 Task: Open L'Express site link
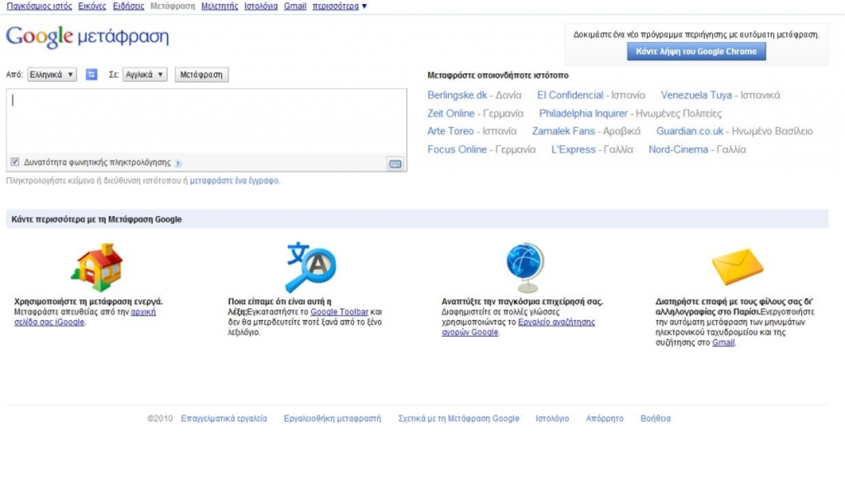point(573,149)
